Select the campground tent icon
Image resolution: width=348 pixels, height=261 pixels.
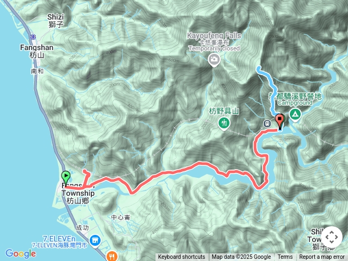pos(295,115)
